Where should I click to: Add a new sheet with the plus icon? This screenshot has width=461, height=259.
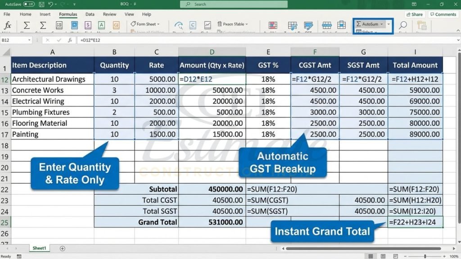pos(62,248)
